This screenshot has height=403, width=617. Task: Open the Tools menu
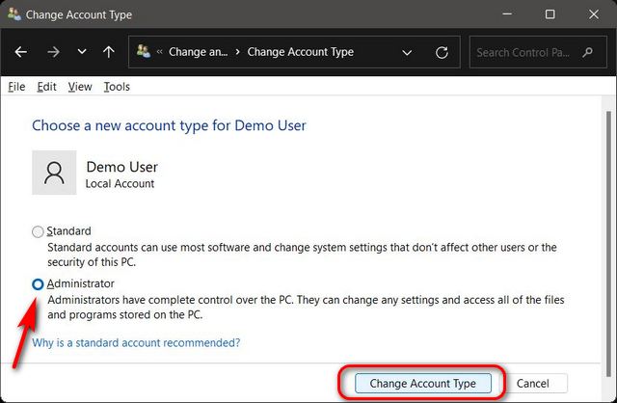pyautogui.click(x=117, y=87)
